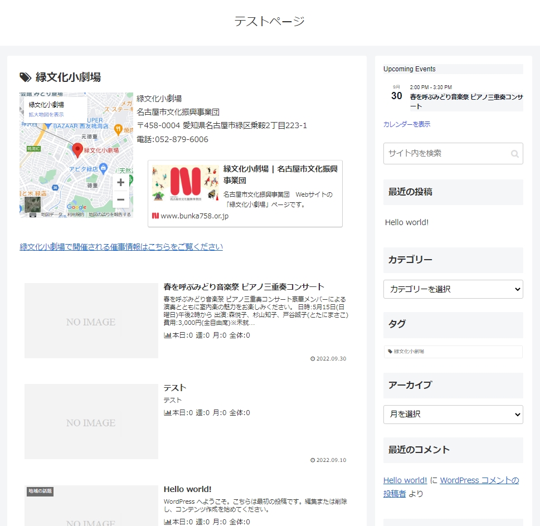The height and width of the screenshot is (526, 540).
Task: Click clock icon next to 2022.09.30 date
Action: (x=313, y=359)
